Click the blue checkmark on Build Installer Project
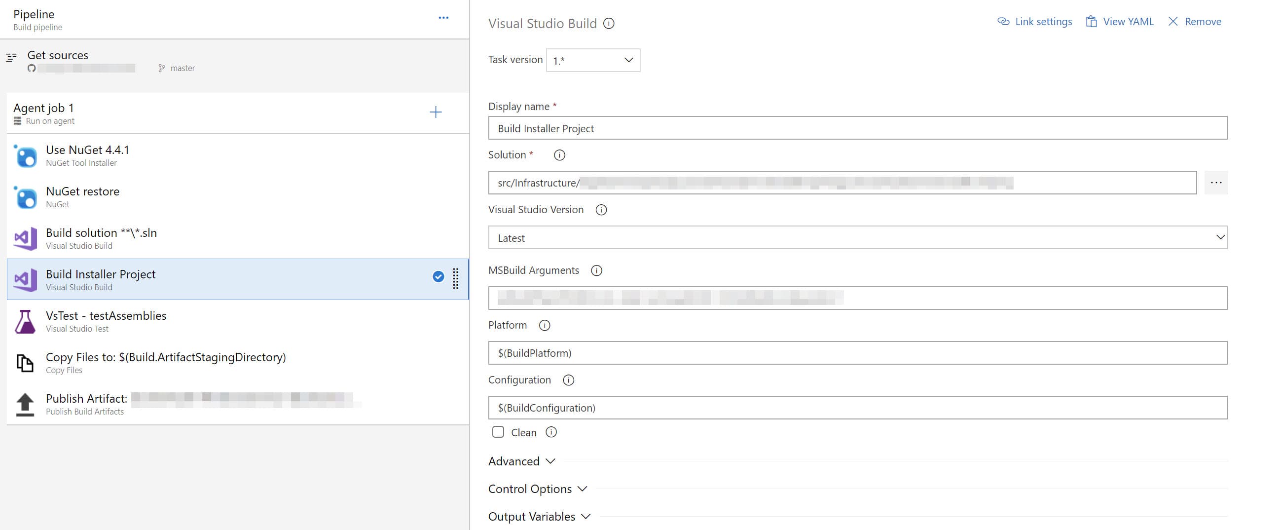The image size is (1280, 530). pos(438,277)
